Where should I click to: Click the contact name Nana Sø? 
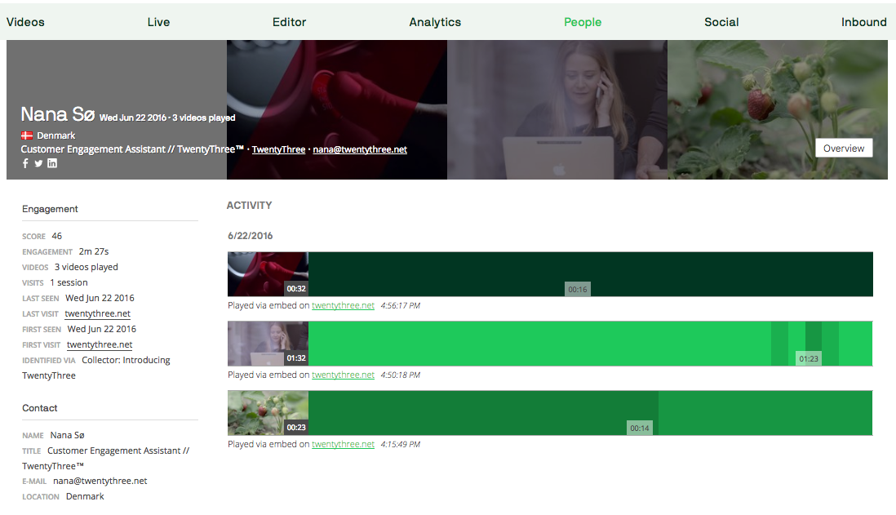click(x=68, y=435)
